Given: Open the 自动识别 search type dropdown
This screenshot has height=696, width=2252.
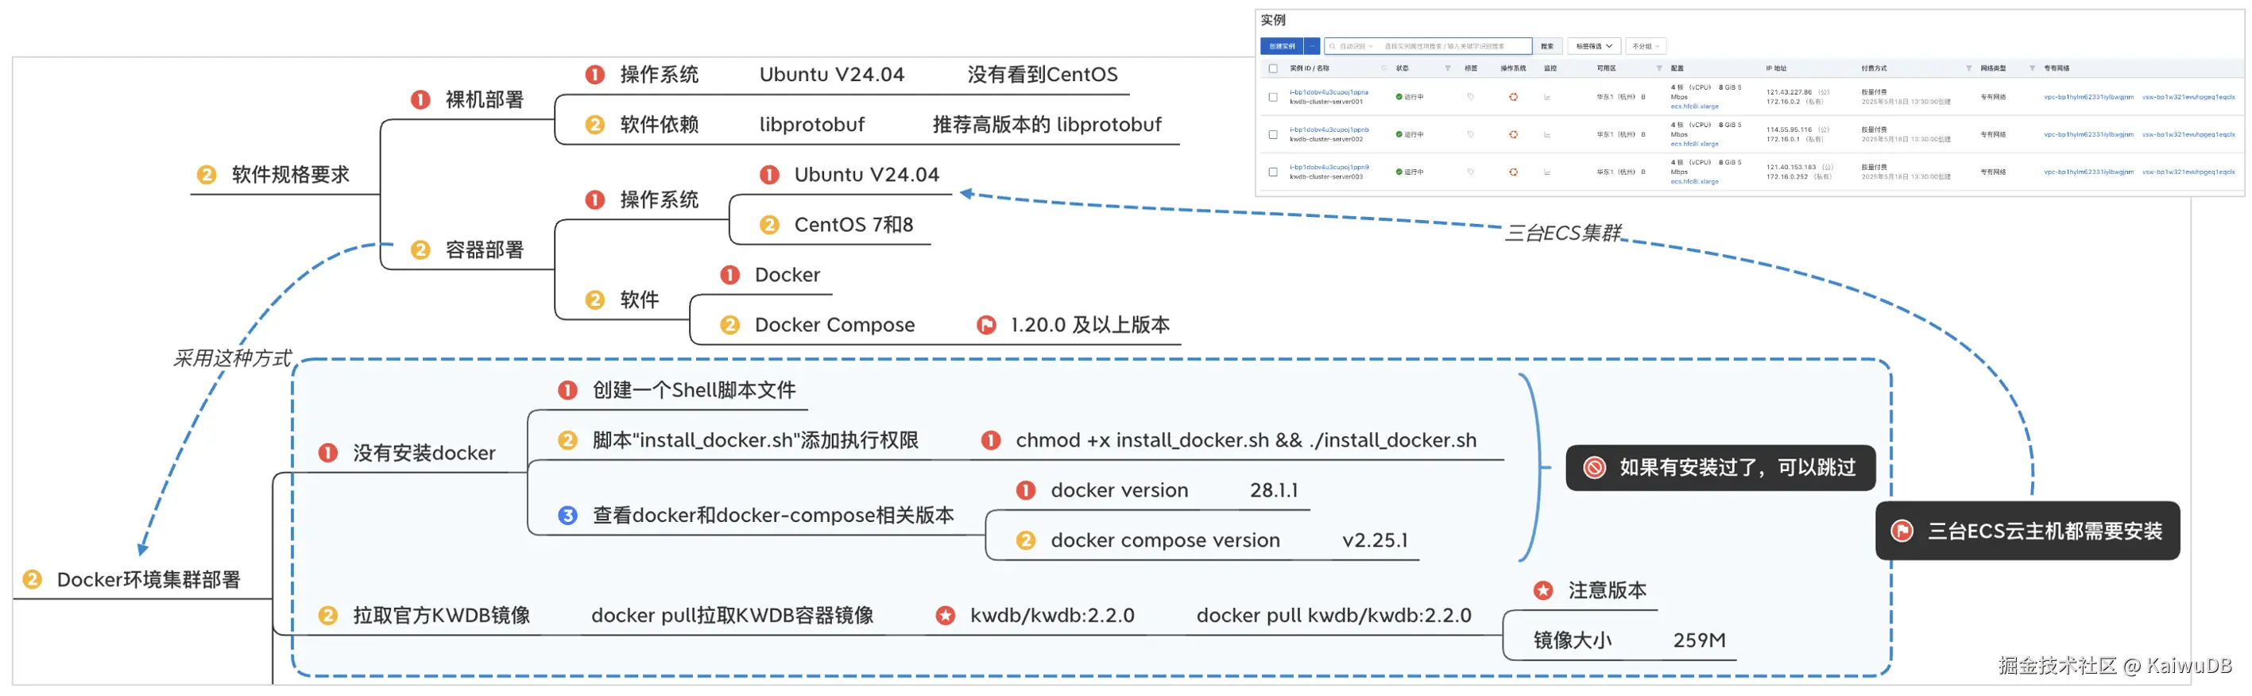Looking at the screenshot, I should pyautogui.click(x=1355, y=46).
